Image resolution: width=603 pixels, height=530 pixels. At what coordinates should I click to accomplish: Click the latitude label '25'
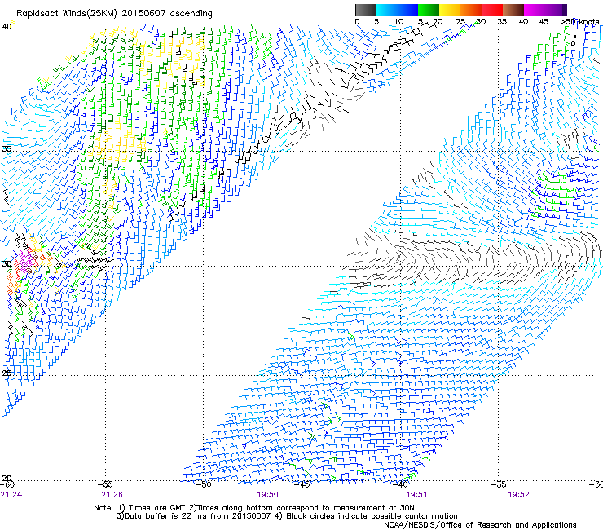pos(7,373)
